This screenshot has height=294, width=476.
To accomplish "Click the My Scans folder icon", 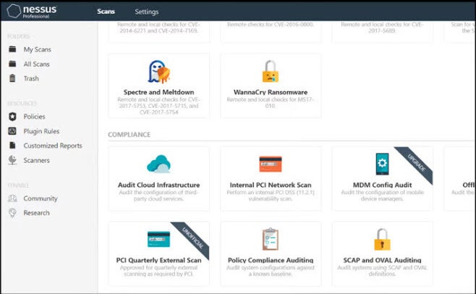I will (12, 49).
